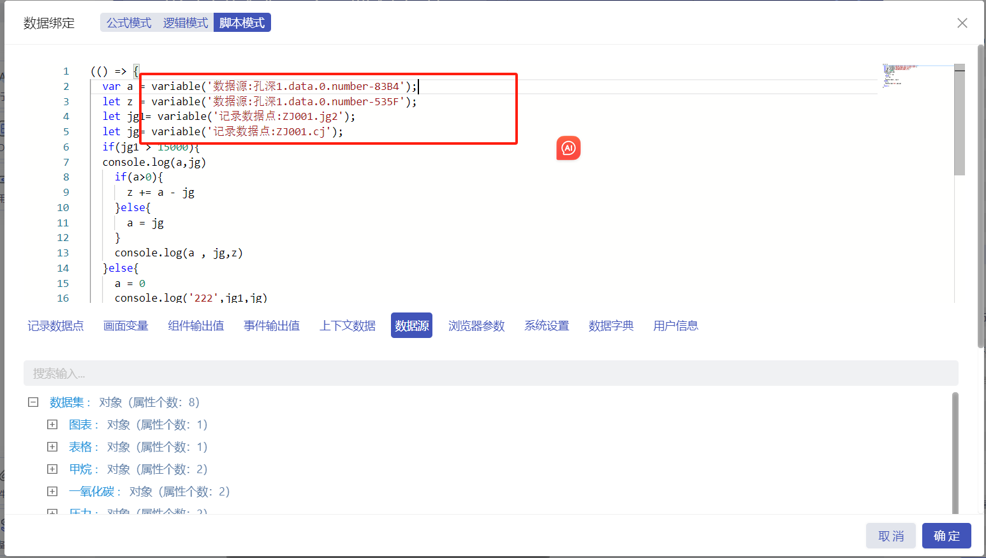Select the 数据源 tab
Viewport: 986px width, 558px height.
[x=411, y=326]
